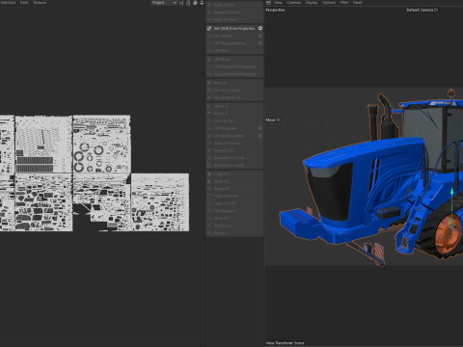Click the first icon right of the Project dropdown

point(181,3)
